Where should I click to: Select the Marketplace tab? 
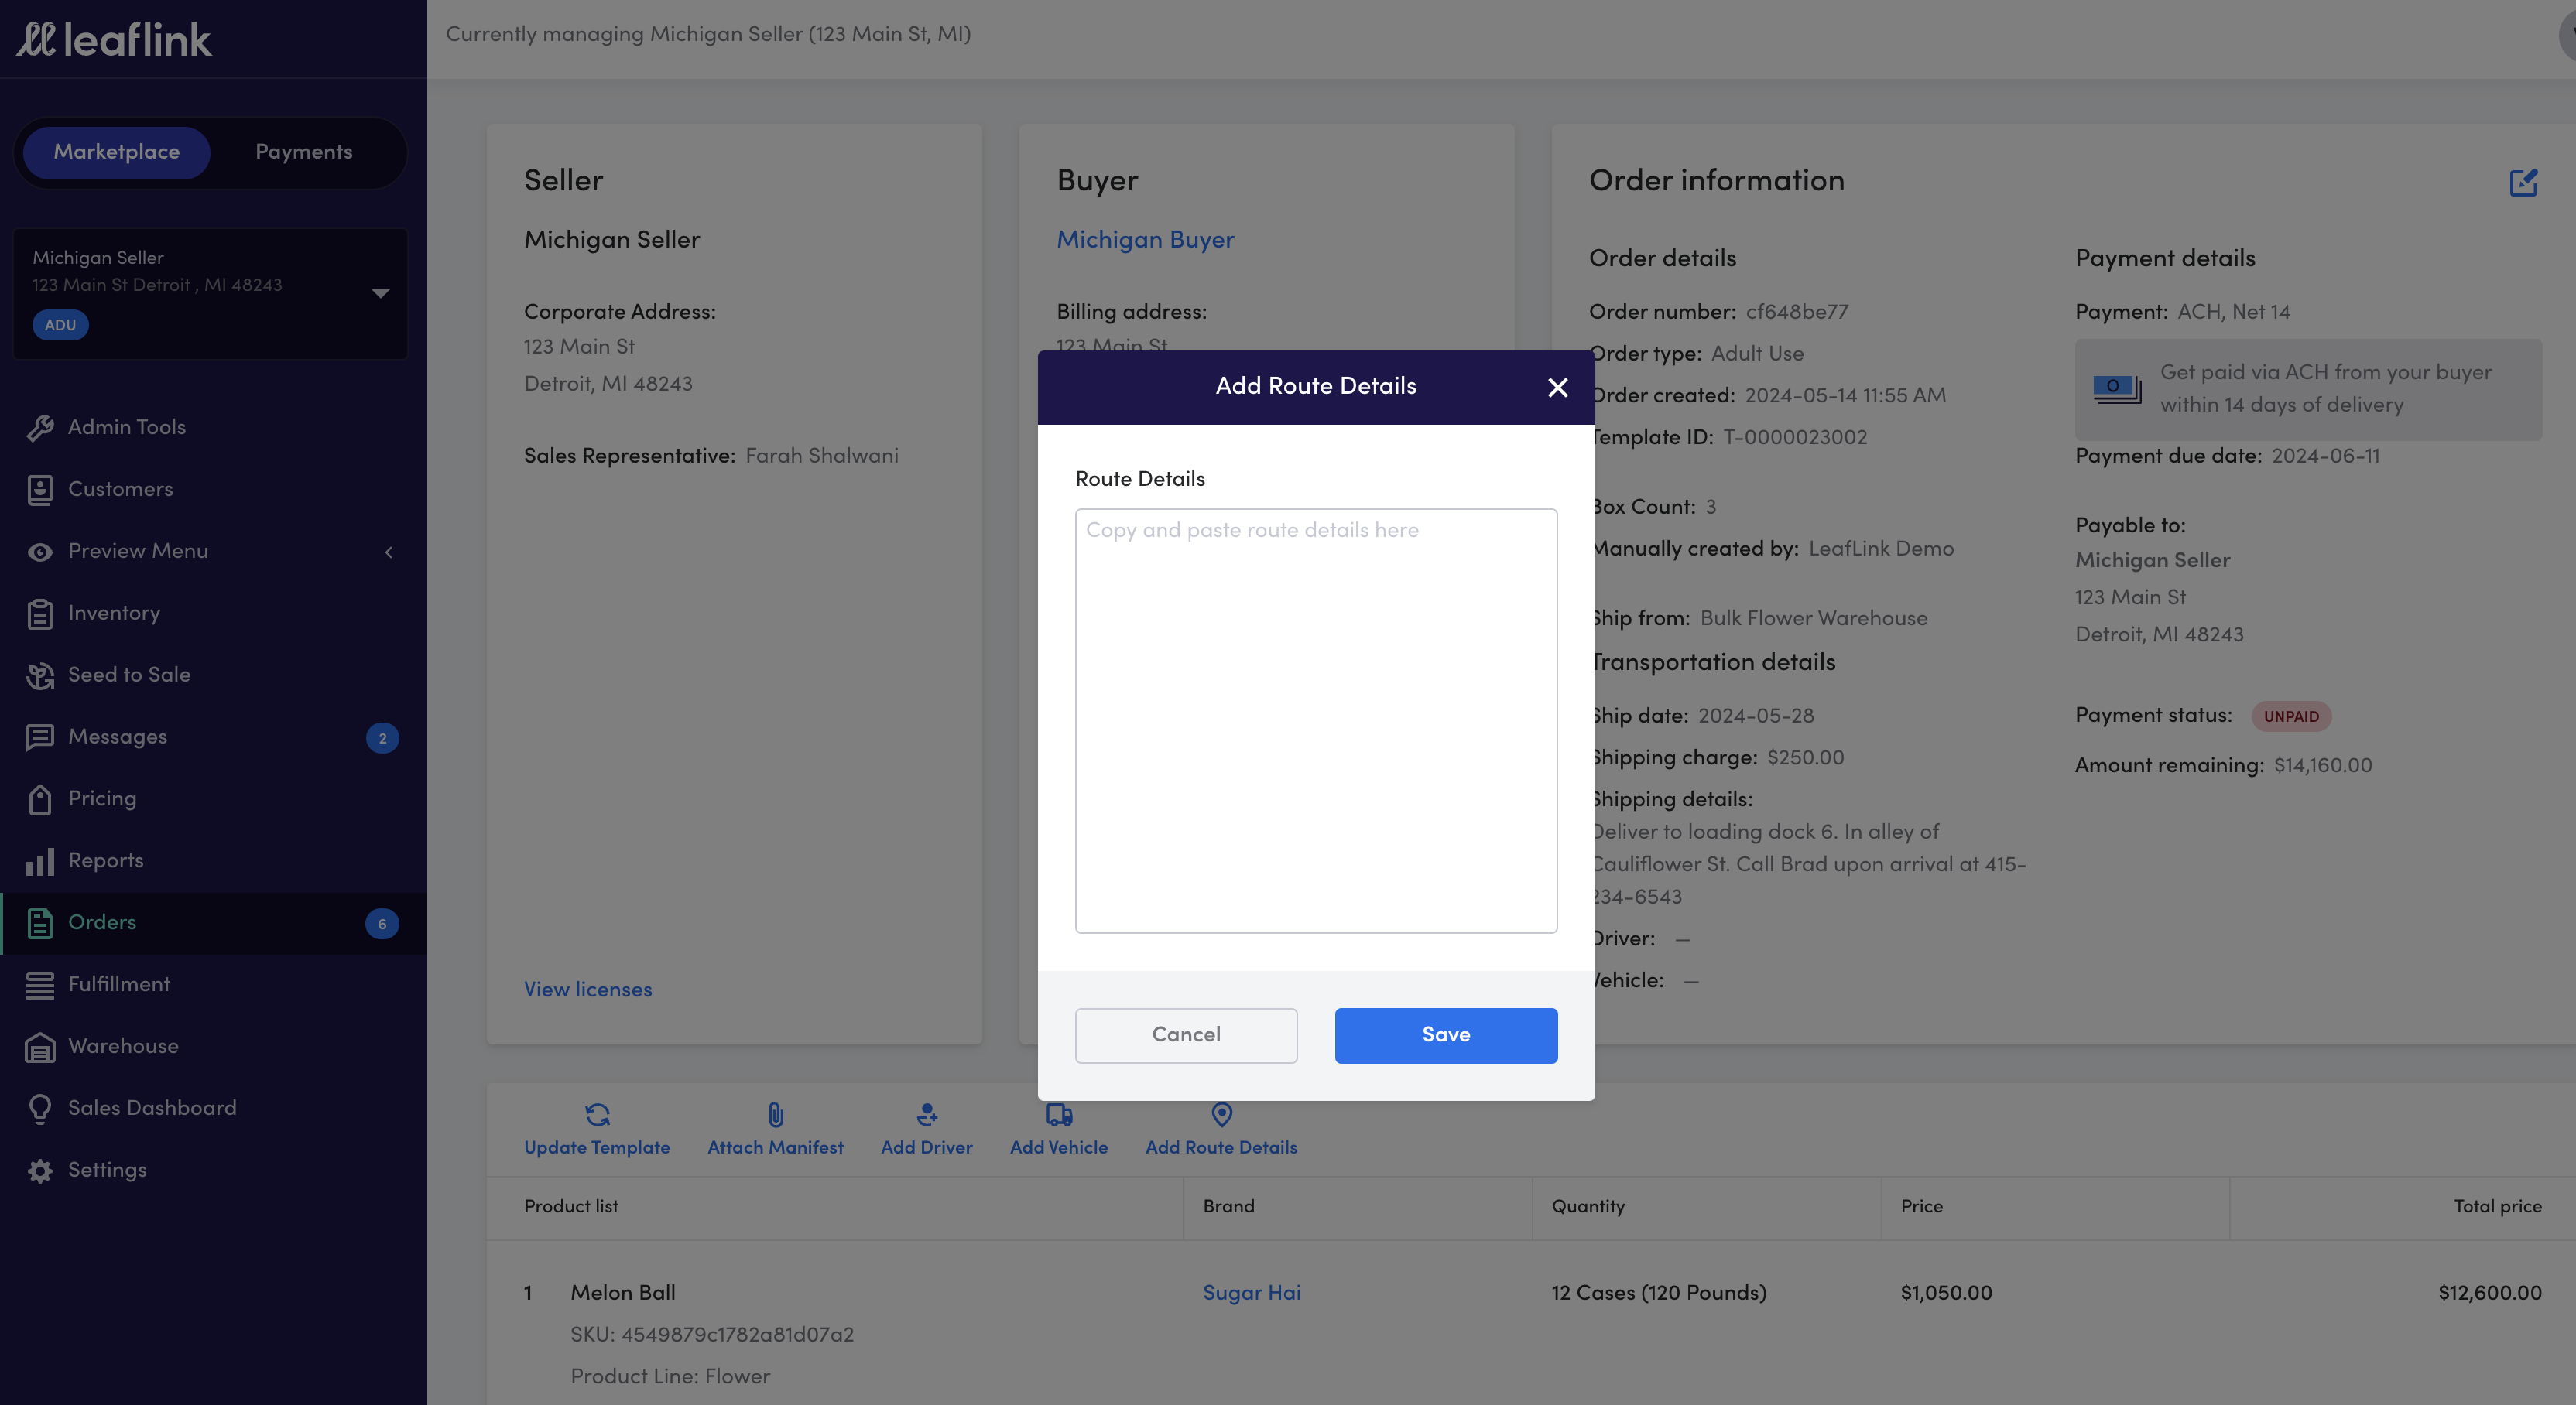(x=116, y=152)
